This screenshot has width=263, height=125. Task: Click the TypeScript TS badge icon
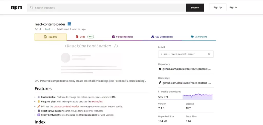click(x=69, y=24)
